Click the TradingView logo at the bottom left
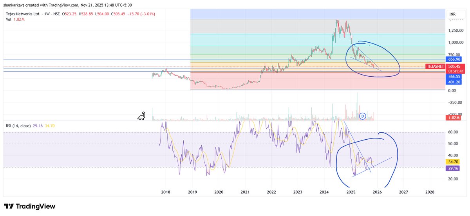 pyautogui.click(x=30, y=206)
